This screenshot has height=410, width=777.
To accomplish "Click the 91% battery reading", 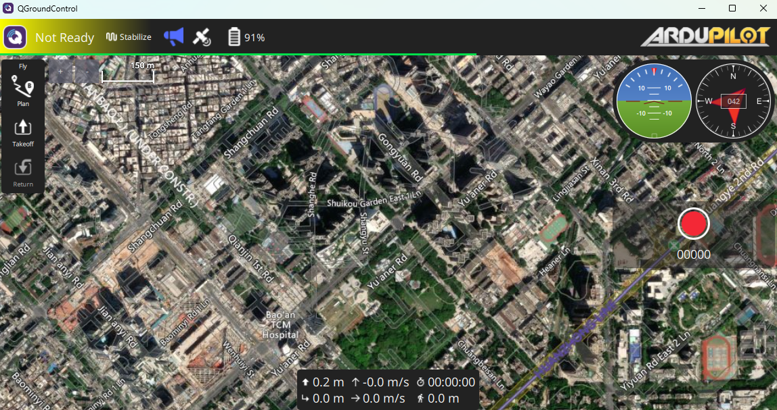I will pyautogui.click(x=254, y=38).
